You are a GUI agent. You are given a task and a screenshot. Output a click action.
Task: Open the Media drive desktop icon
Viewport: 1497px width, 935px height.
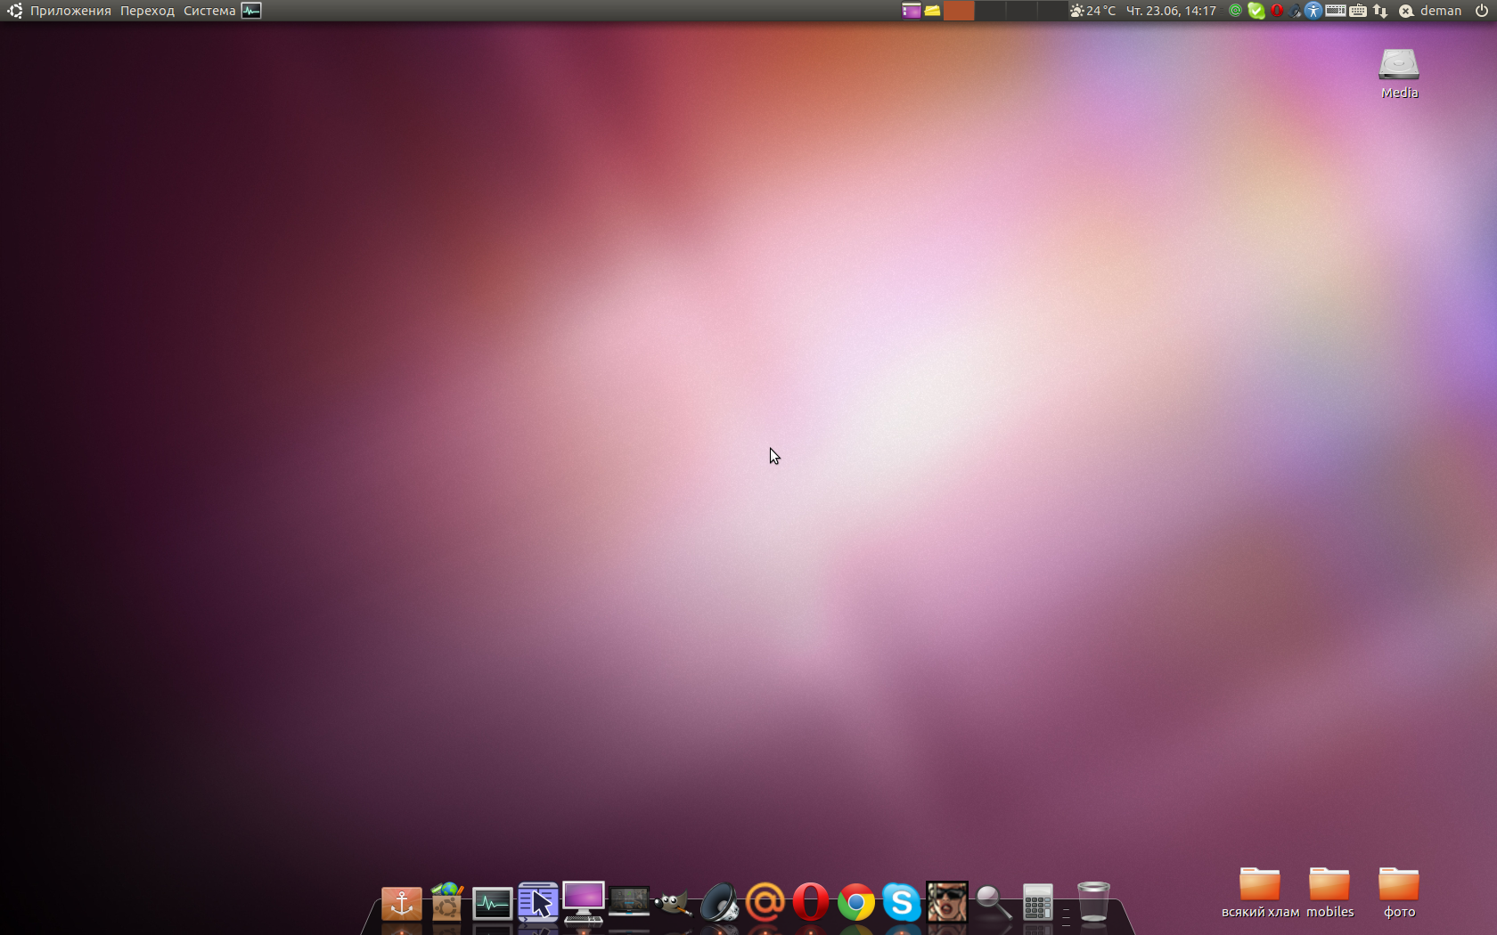pos(1399,73)
